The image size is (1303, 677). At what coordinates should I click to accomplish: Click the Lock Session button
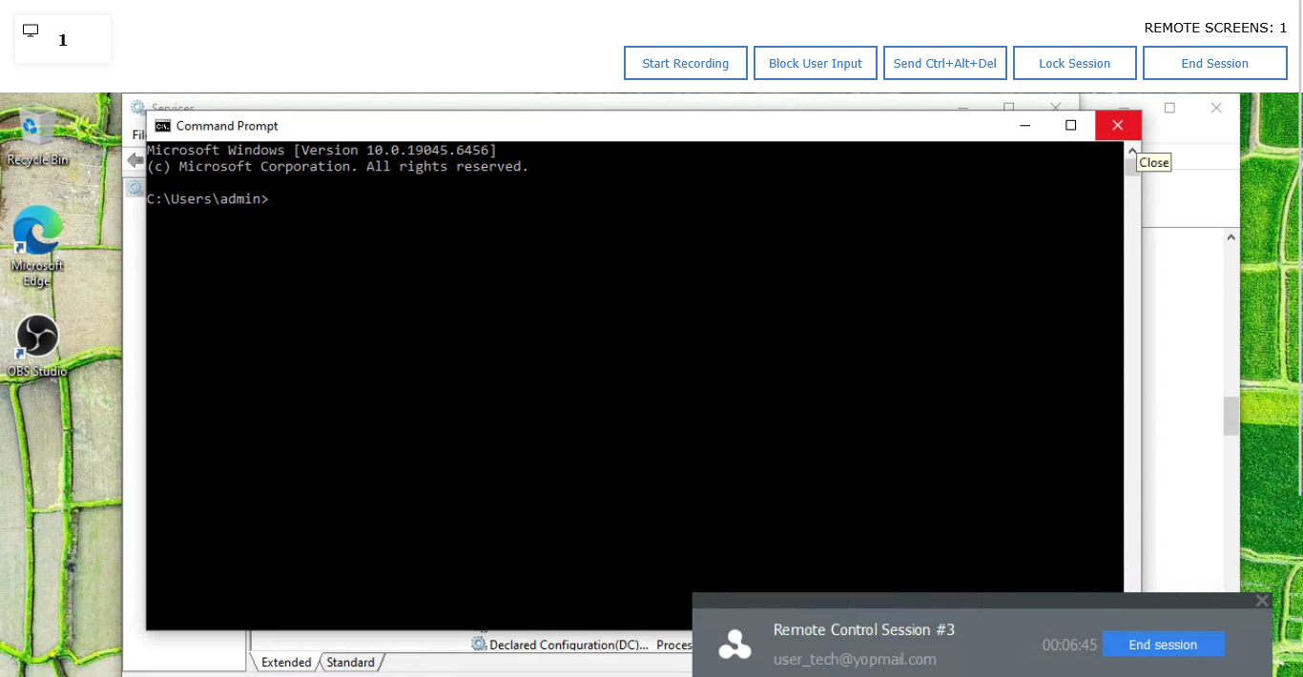pyautogui.click(x=1075, y=63)
